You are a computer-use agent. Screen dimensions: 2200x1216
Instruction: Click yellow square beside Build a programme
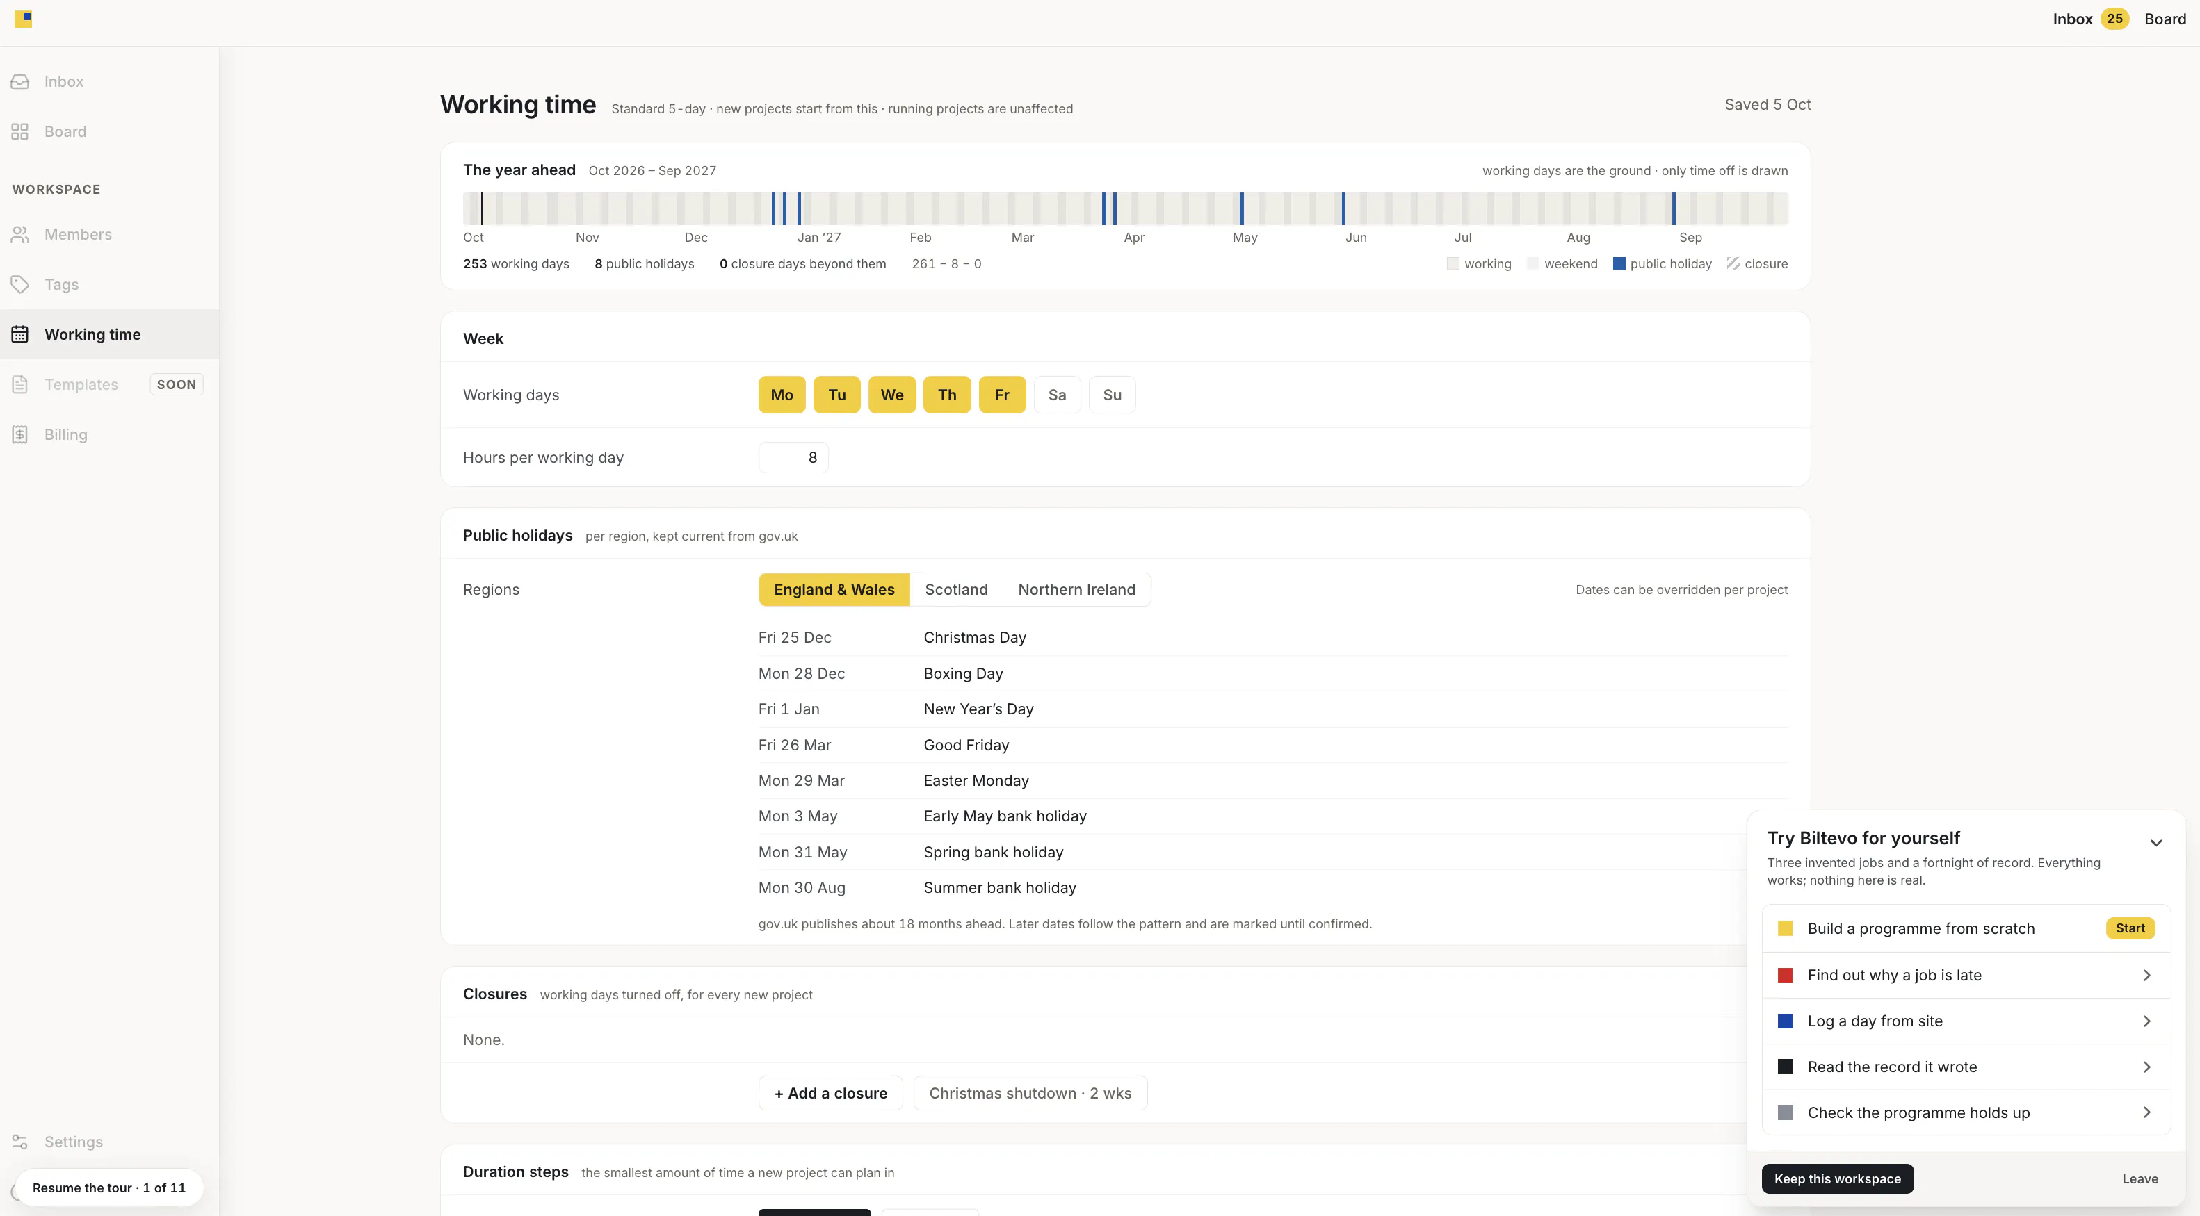tap(1785, 928)
